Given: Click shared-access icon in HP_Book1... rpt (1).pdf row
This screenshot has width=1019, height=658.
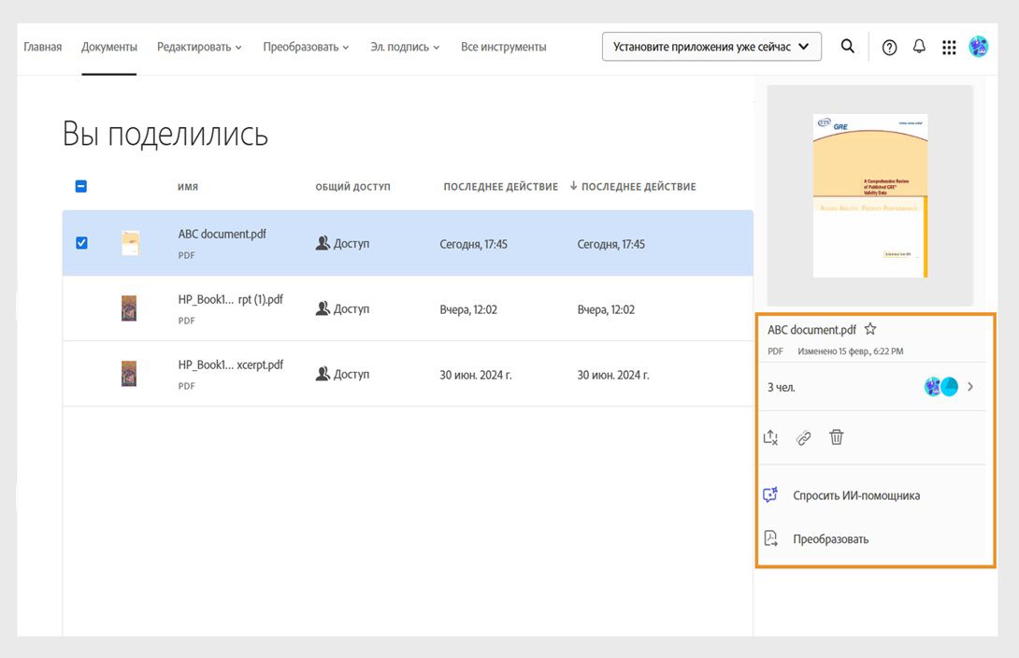Looking at the screenshot, I should 323,308.
